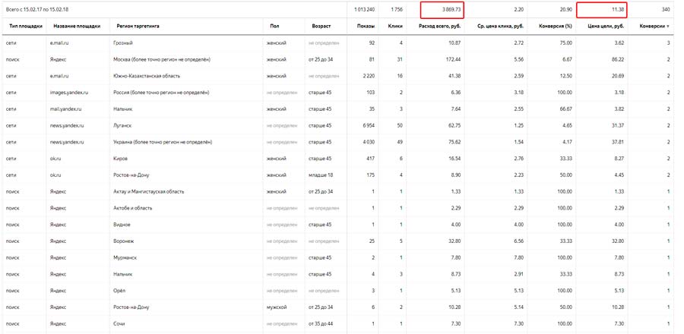Click the Показы column header

coord(366,26)
